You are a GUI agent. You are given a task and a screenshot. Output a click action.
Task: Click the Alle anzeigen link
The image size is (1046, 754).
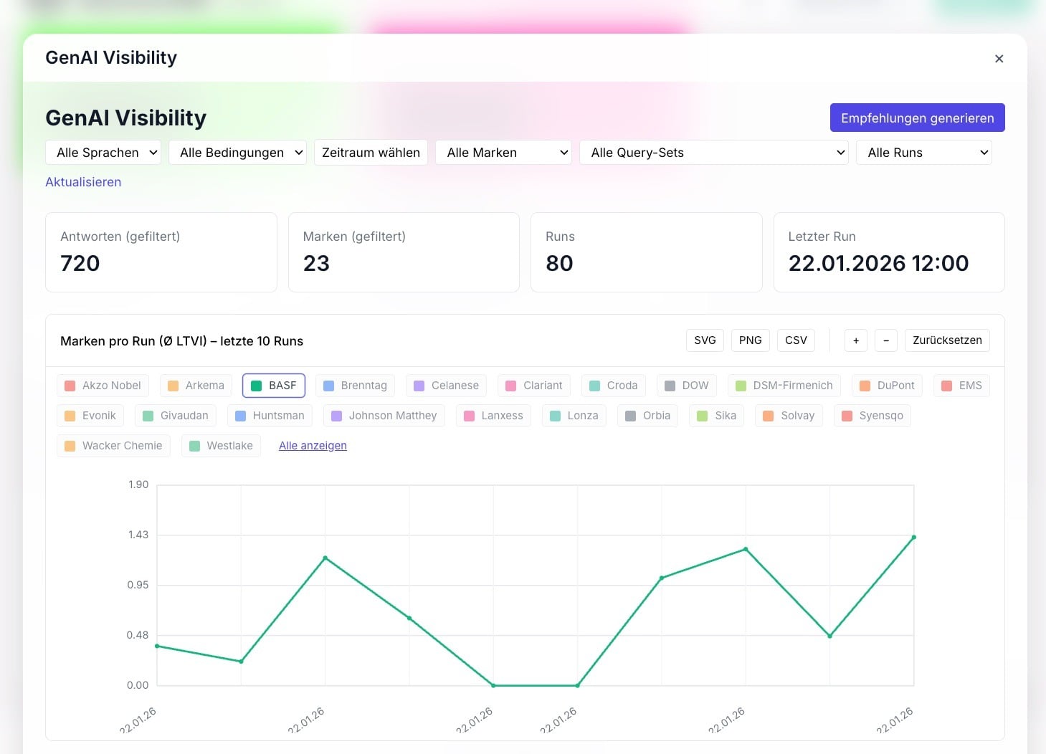pyautogui.click(x=313, y=446)
